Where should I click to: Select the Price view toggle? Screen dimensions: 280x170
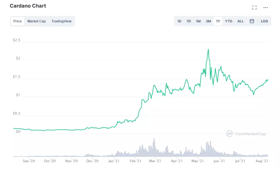coord(17,21)
